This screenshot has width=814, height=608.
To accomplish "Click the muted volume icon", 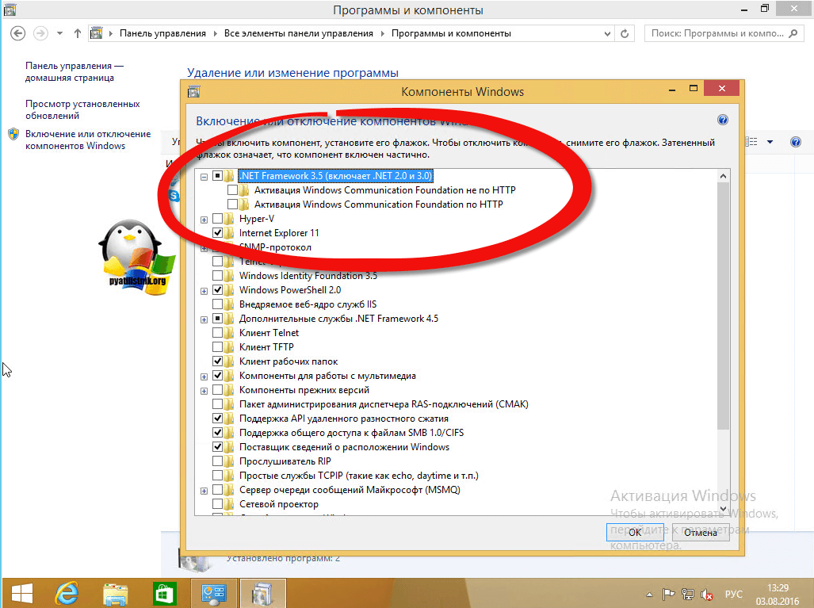I will pos(706,594).
